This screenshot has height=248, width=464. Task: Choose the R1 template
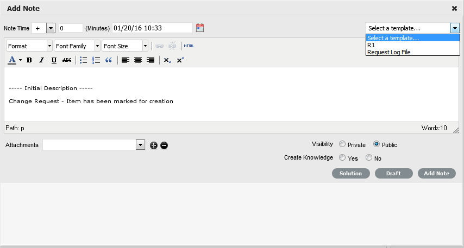(x=413, y=45)
